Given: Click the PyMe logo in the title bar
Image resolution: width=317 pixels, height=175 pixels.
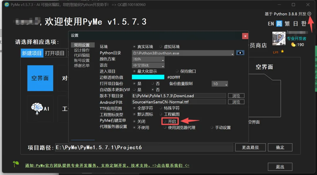Looking at the screenshot, I should (7, 4).
